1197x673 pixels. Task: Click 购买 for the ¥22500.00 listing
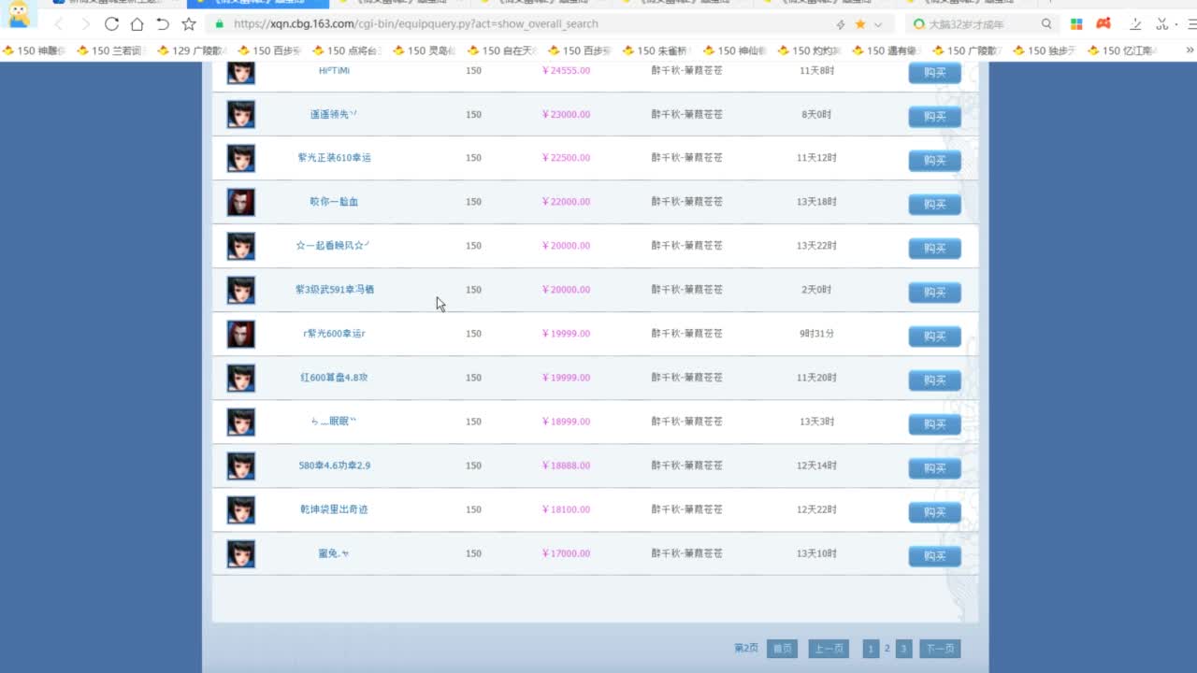pos(934,161)
